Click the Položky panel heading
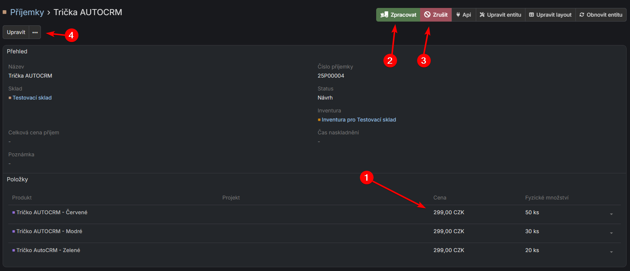The image size is (630, 271). [17, 179]
